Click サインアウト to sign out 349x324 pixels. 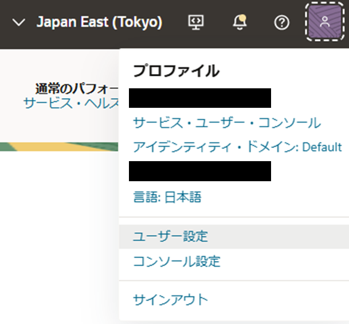click(x=171, y=300)
